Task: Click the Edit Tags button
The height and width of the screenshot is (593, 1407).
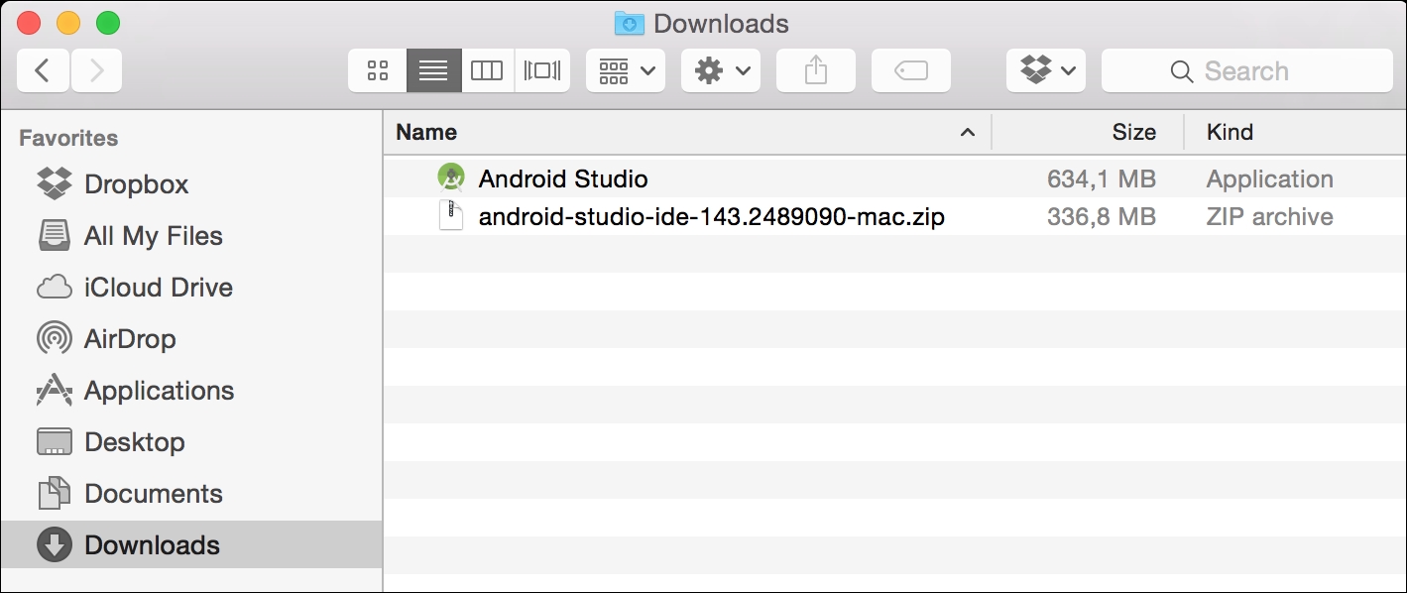Action: coord(910,70)
